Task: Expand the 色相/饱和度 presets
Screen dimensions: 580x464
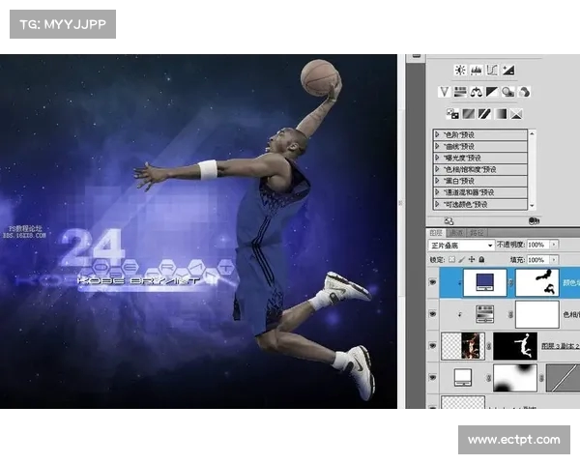Action: click(x=437, y=169)
